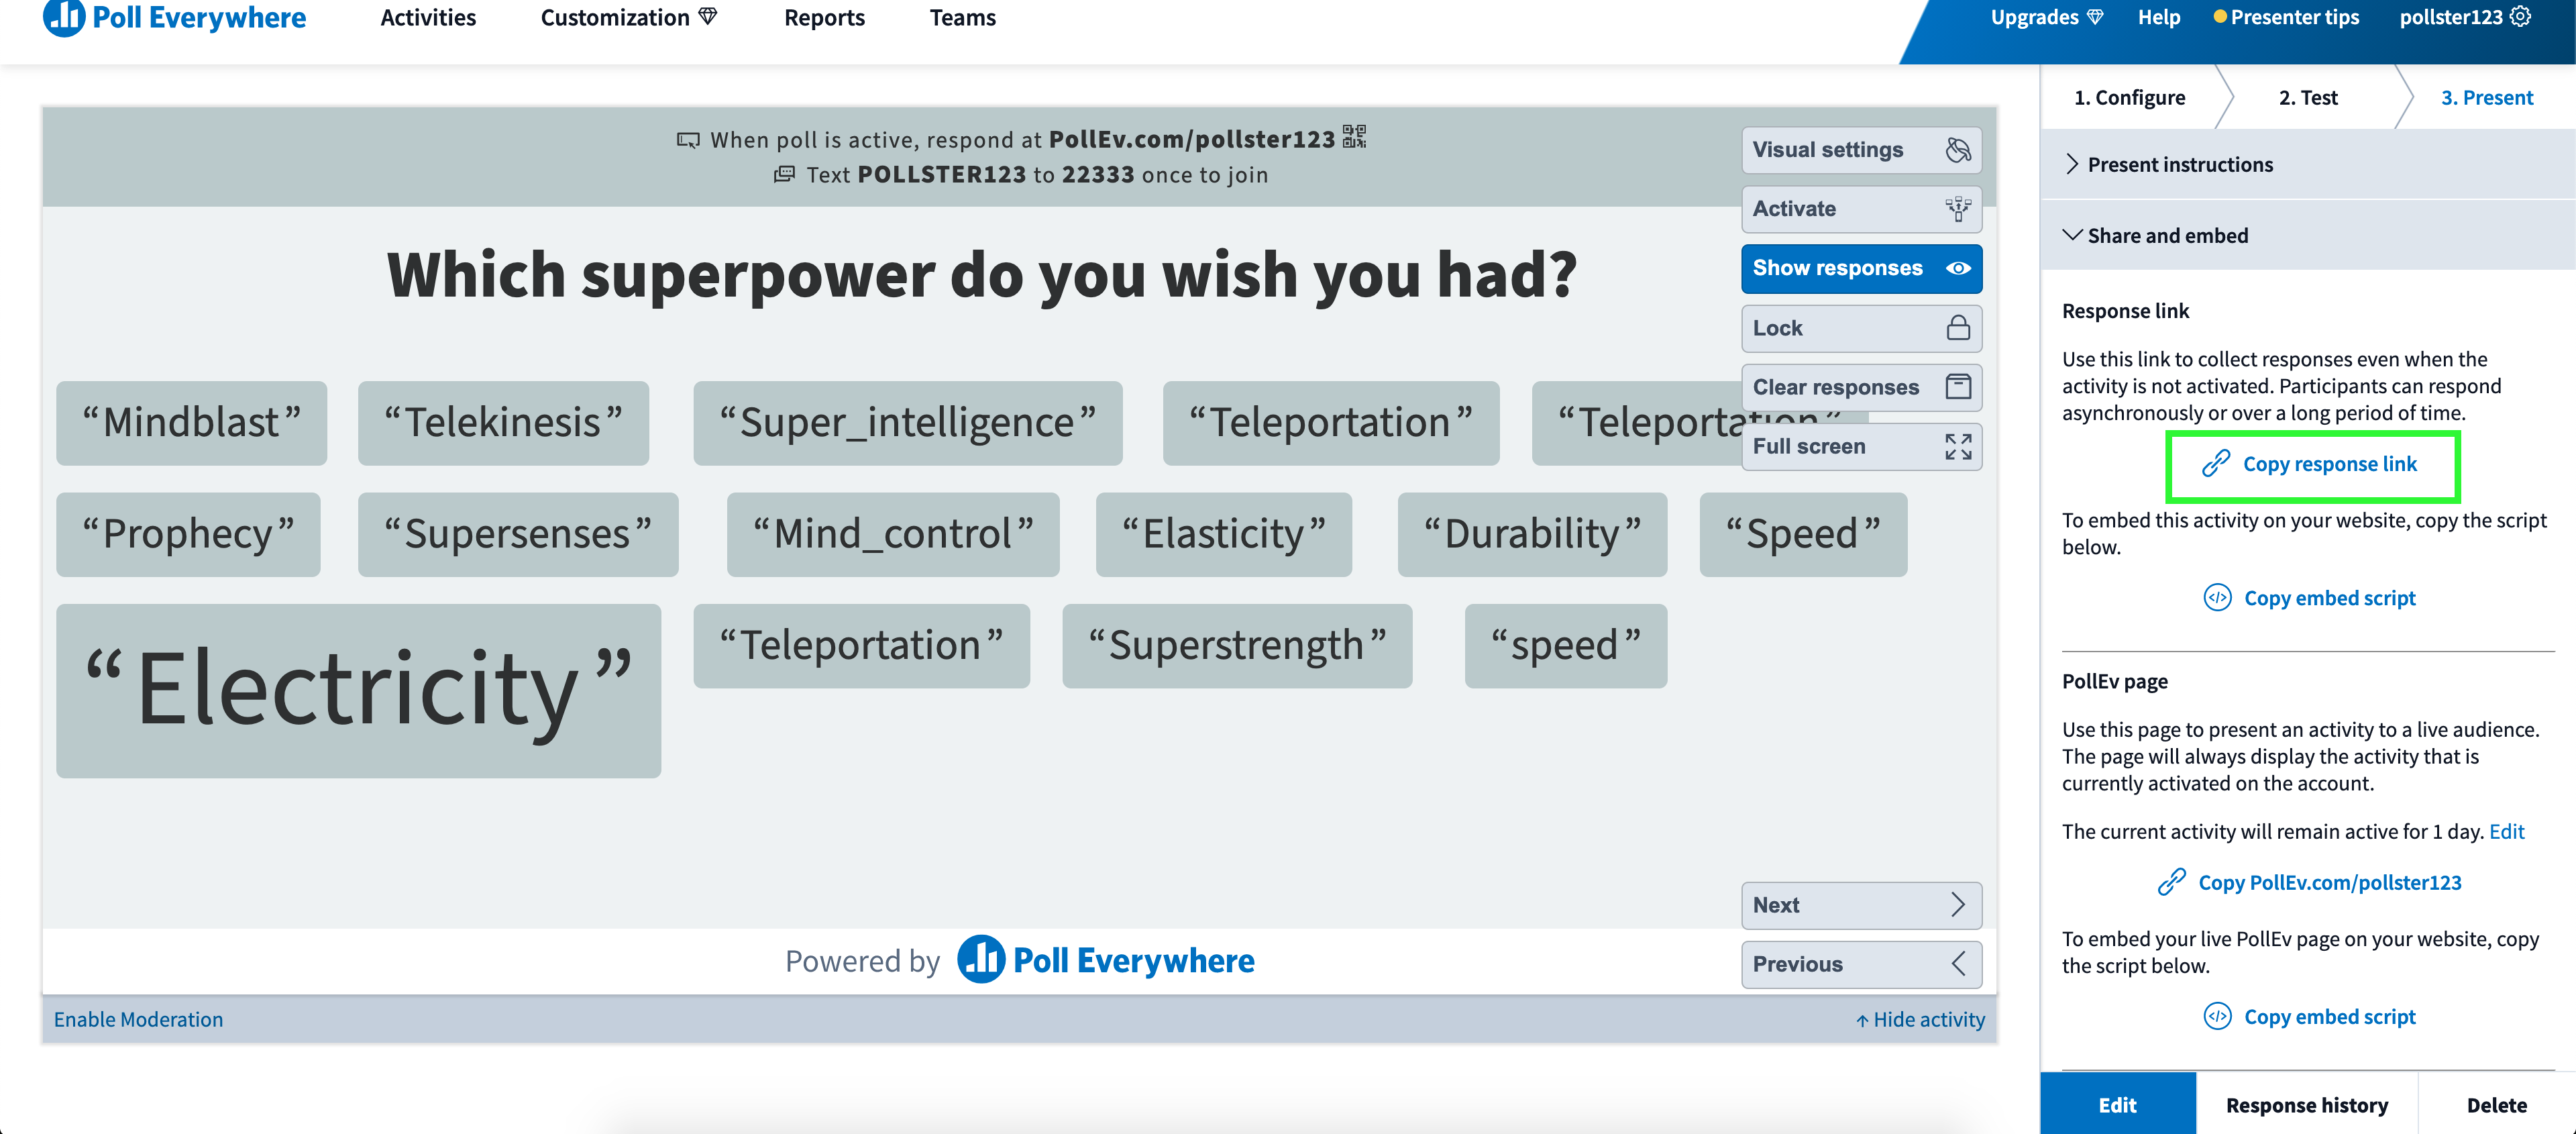Click the embed script code icon under PollEv page
The image size is (2576, 1134).
coord(2218,1016)
